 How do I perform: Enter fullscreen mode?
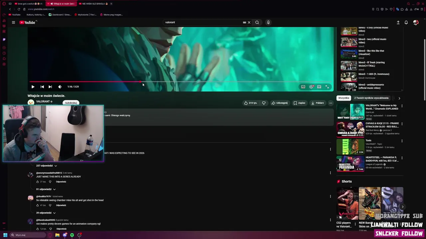tap(327, 87)
